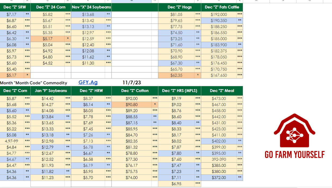Select the Dec "Z" Hogs header cell
The width and height of the screenshot is (332, 188).
(180, 7)
